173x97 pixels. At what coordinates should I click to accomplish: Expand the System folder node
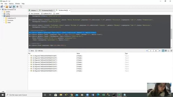click(x=2, y=12)
